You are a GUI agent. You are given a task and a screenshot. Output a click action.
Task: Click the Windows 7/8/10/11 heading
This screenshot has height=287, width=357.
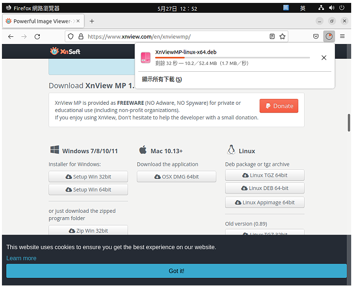click(90, 151)
